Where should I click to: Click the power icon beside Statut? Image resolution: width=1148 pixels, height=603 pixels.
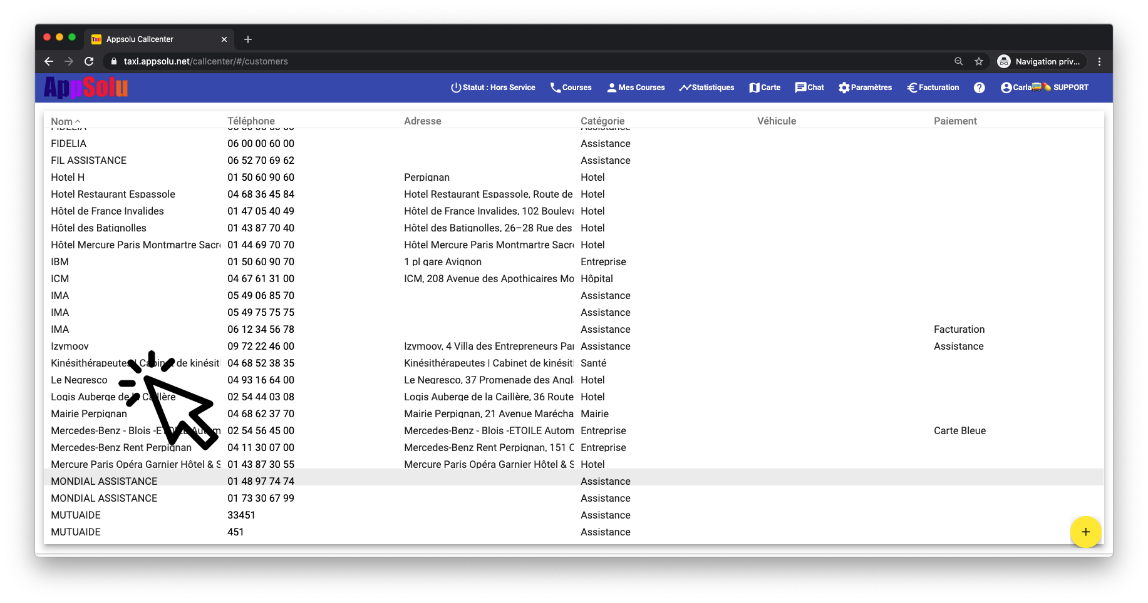[x=456, y=88]
